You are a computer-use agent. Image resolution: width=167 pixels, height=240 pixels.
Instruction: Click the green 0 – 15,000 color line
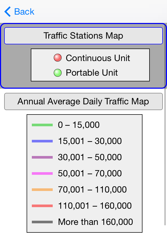[42, 125]
